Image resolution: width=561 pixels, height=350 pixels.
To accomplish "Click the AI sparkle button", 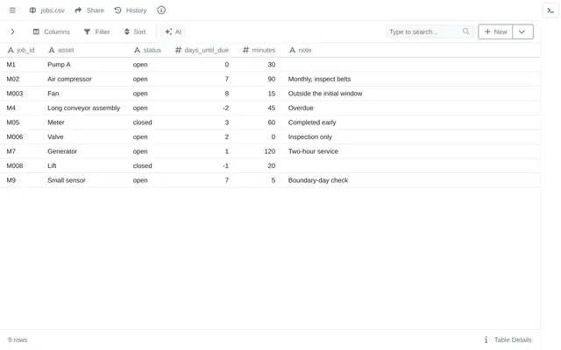I will click(x=174, y=31).
